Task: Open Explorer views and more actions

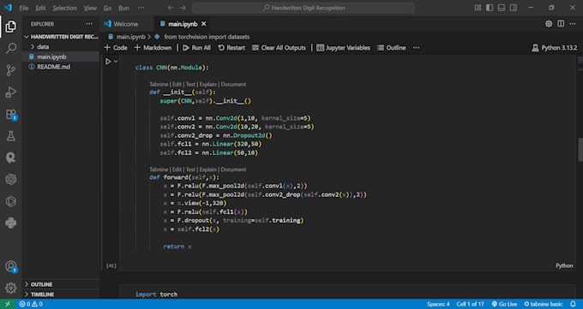Action: pyautogui.click(x=89, y=24)
